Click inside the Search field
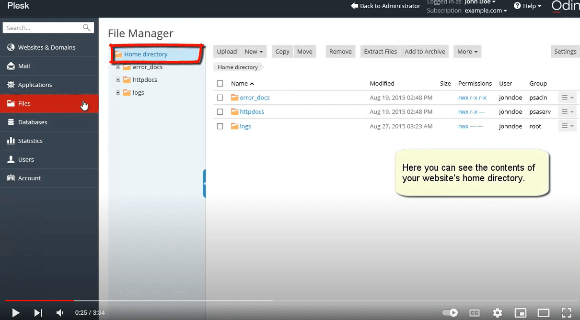 point(43,27)
